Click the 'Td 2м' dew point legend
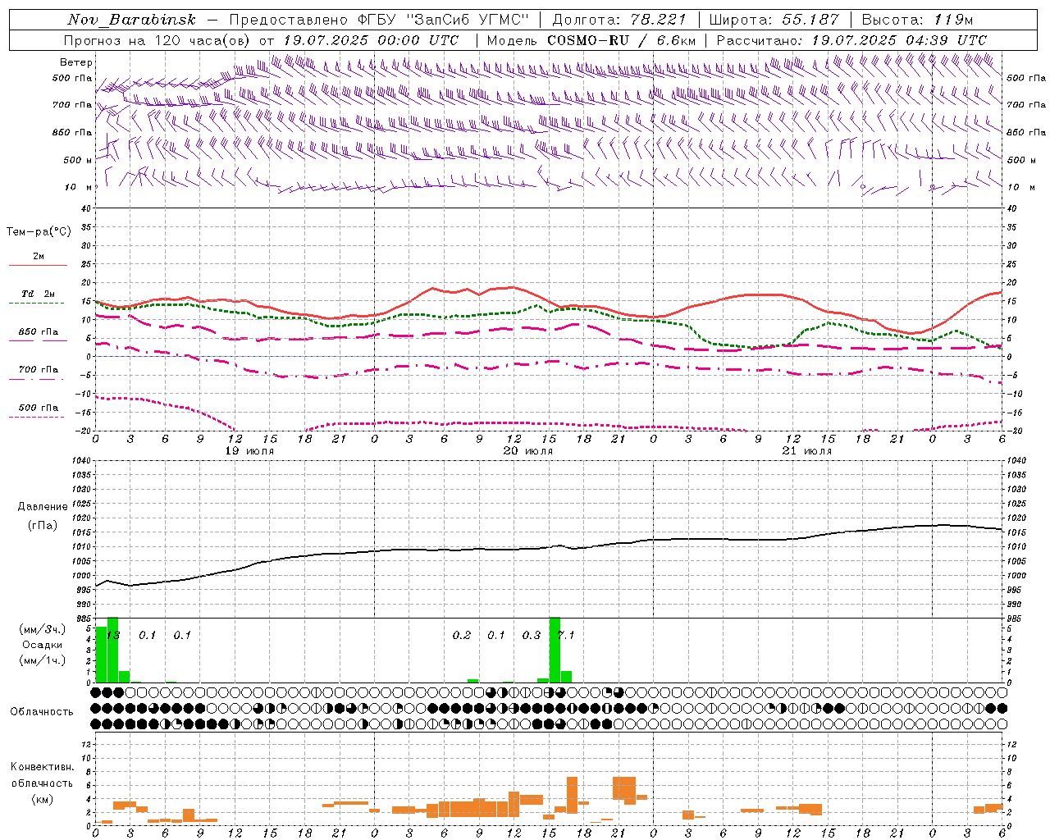1050x840 pixels. click(x=38, y=294)
